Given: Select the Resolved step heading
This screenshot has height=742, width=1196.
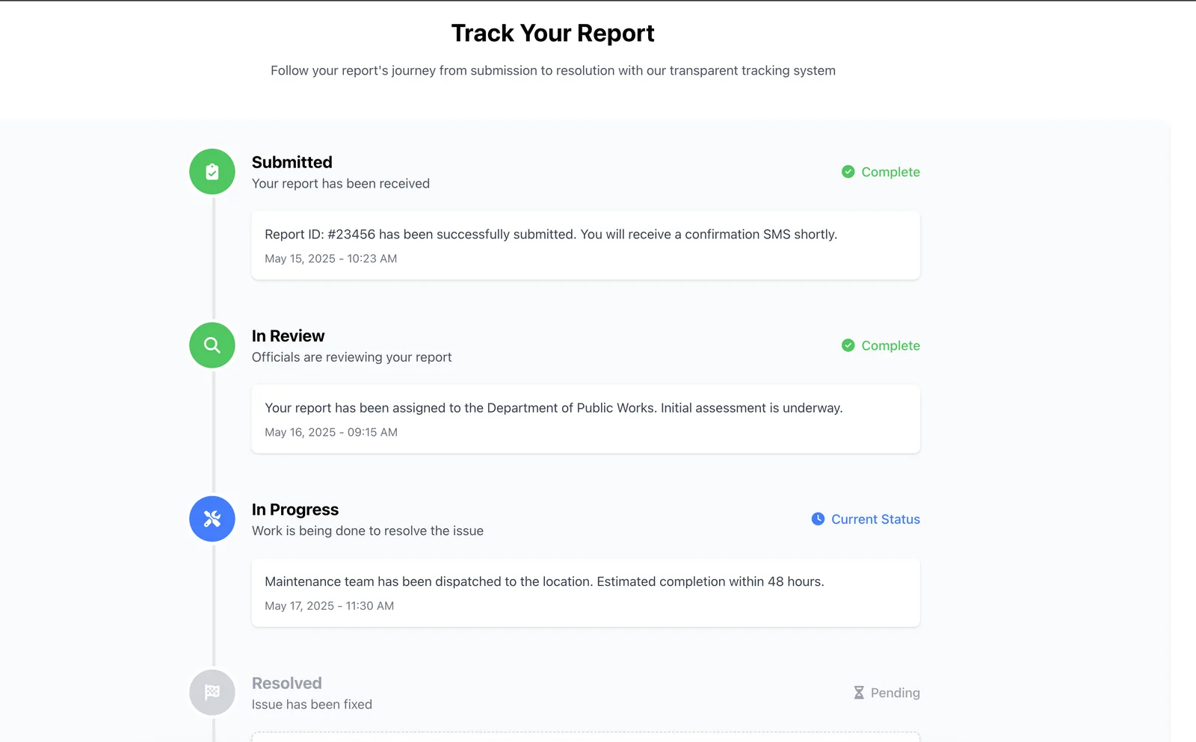Looking at the screenshot, I should click(x=287, y=683).
